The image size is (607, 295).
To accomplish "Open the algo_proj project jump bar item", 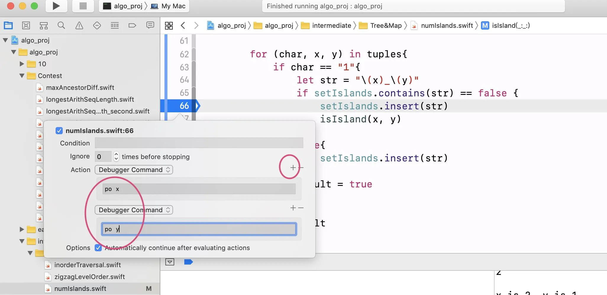I will click(227, 25).
